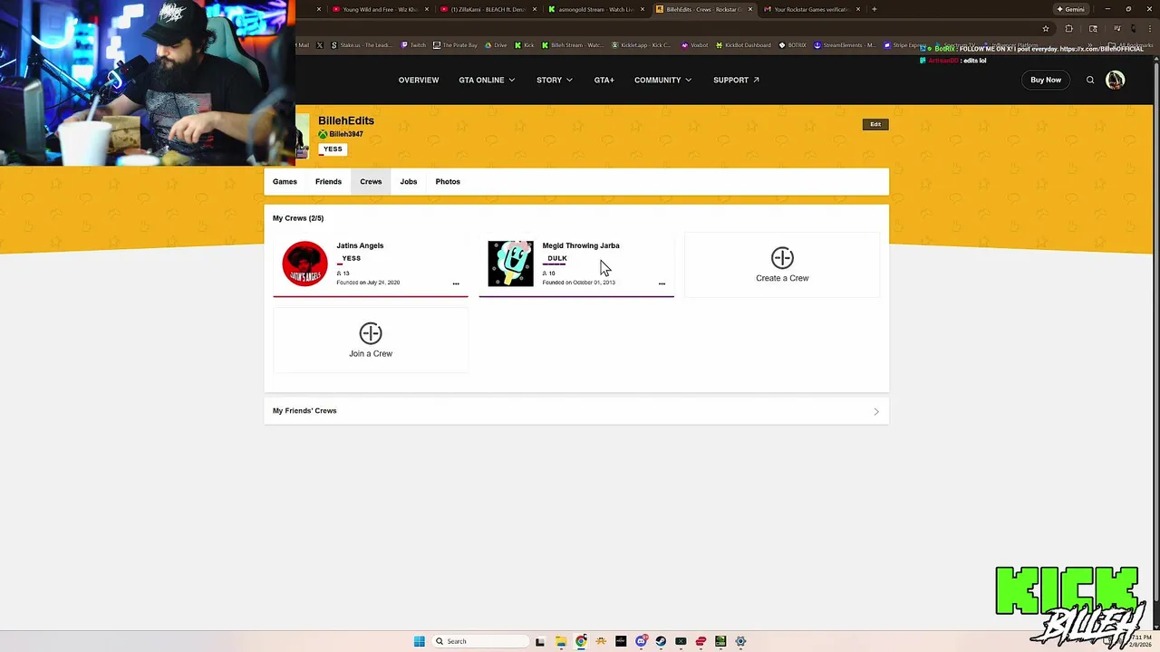The width and height of the screenshot is (1160, 652).
Task: Open Settings gear in taskbar
Action: tap(740, 641)
